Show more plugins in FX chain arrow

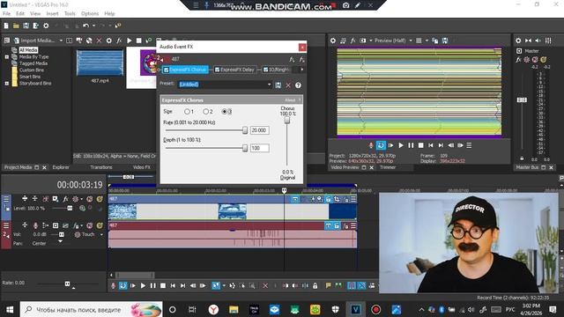[x=301, y=70]
